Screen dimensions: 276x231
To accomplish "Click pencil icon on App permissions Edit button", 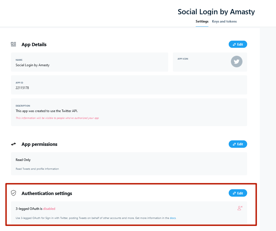I will 234,144.
